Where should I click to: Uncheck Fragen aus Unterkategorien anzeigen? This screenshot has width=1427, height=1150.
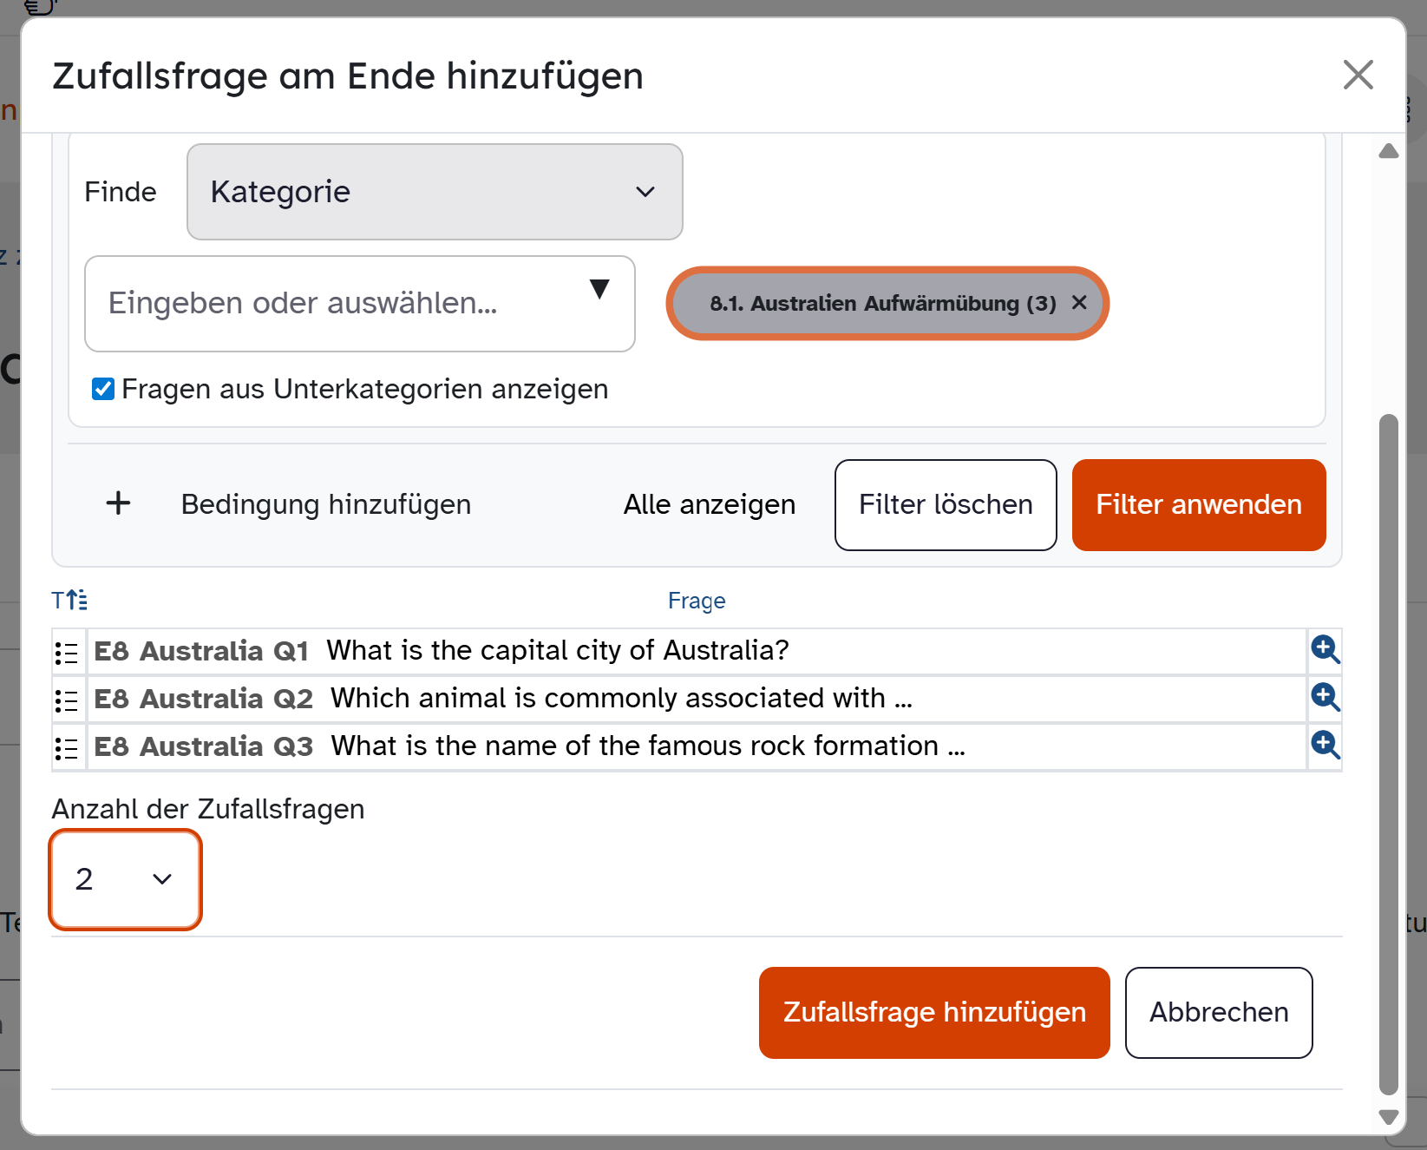click(103, 389)
